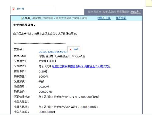The height and width of the screenshot is (115, 152).
Task: Open the 点此退订 unsubscribe link
Action: [136, 12]
